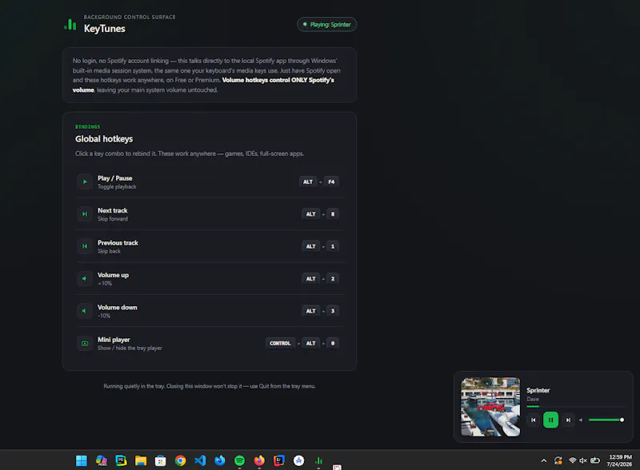This screenshot has height=470, width=640.
Task: Rebind the Volume up ALT + 2 combo
Action: [321, 279]
